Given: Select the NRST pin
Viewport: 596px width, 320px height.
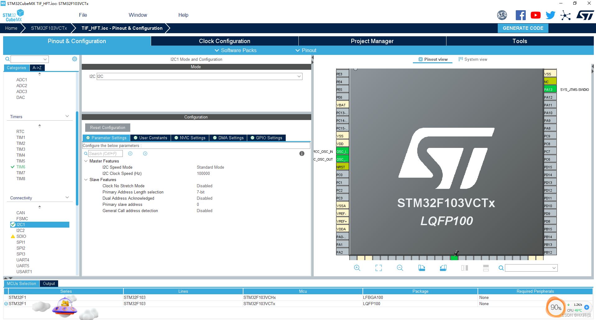Looking at the screenshot, I should (x=342, y=167).
